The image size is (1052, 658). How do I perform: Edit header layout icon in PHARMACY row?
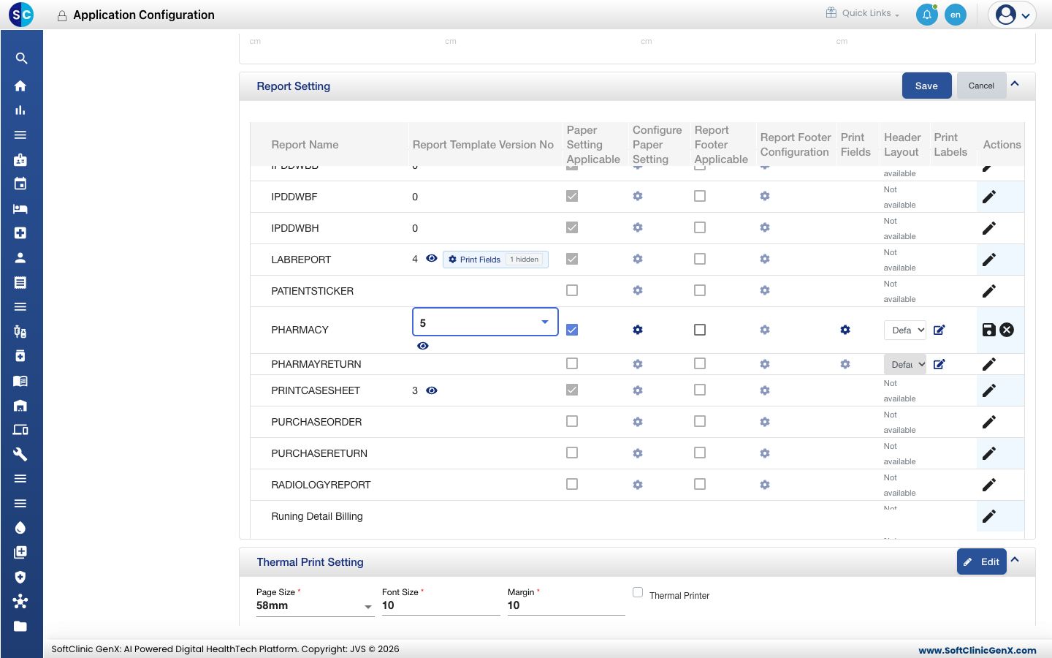(x=939, y=330)
